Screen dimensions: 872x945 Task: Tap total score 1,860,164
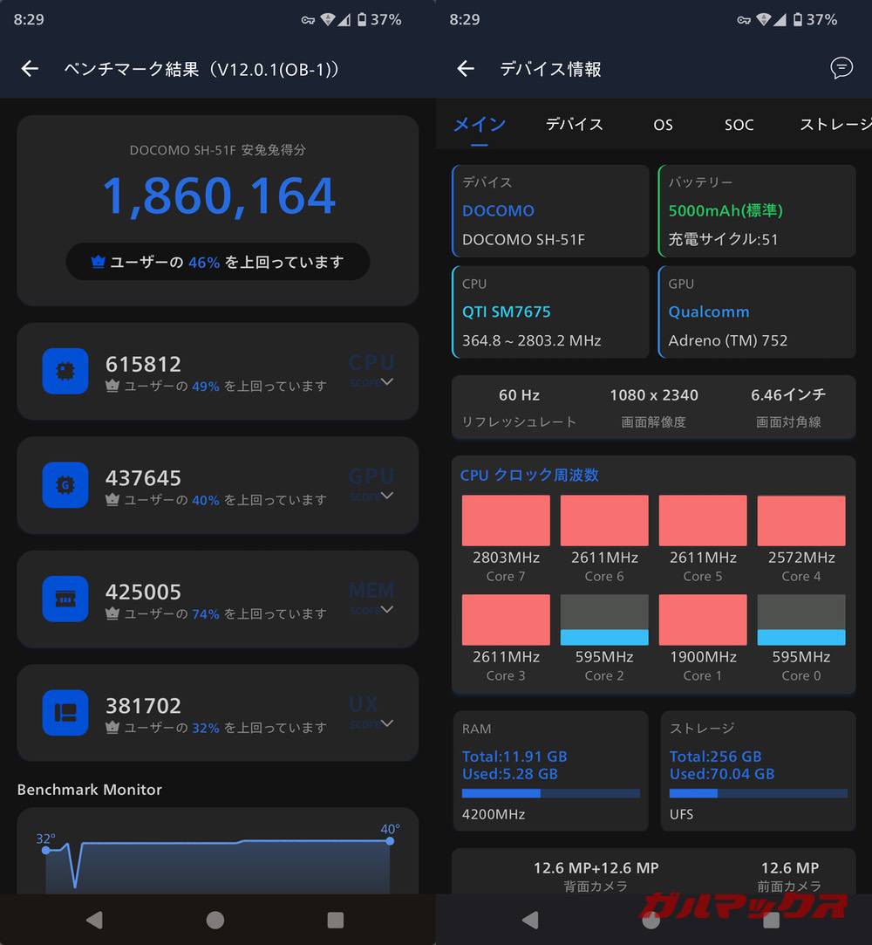(219, 196)
